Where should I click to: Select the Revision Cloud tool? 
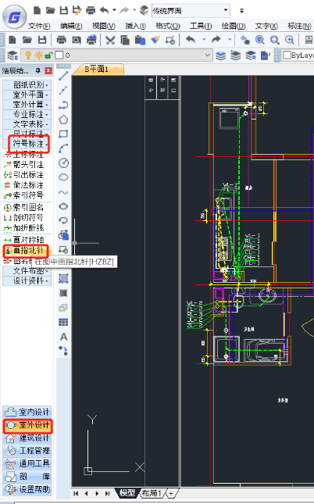63,177
